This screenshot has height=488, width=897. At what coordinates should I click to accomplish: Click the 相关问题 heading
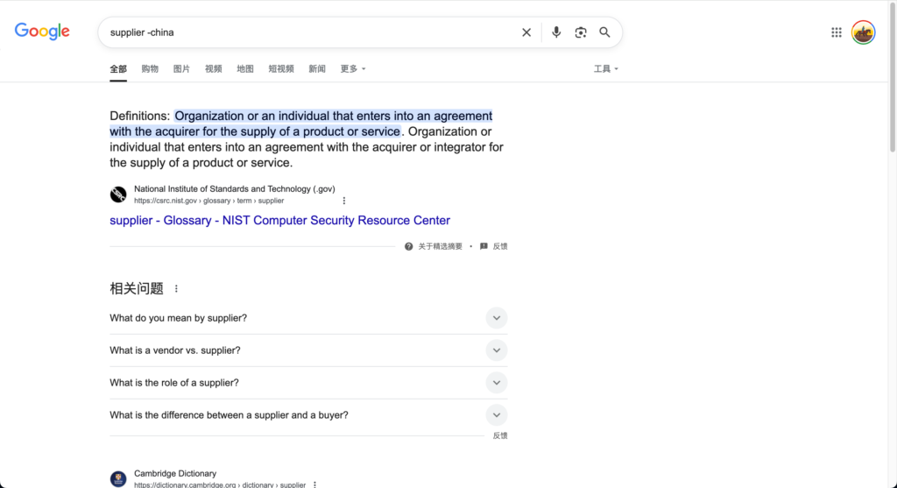click(137, 289)
